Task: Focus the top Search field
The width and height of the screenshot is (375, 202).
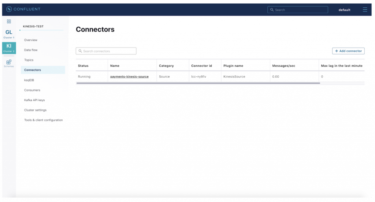Action: 297,10
